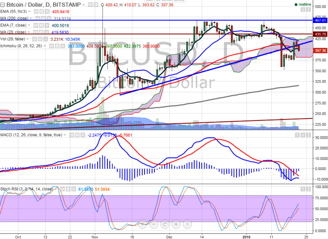The image size is (328, 239).
Task: Remove the Vol (20, false) indicator
Action: click(46, 39)
